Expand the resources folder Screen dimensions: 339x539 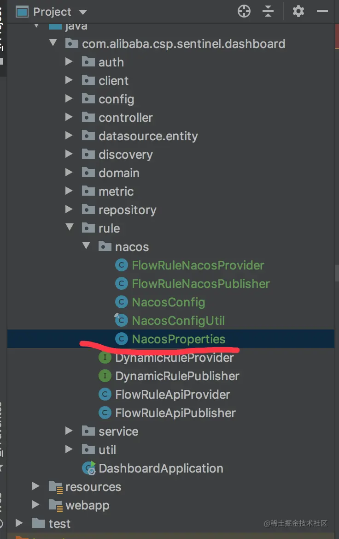point(35,486)
